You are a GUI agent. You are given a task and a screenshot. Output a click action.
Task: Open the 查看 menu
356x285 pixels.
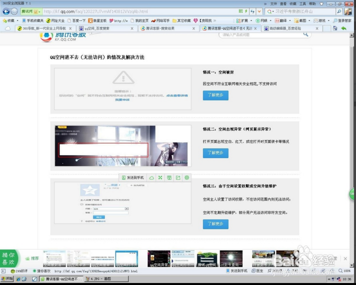283,3
